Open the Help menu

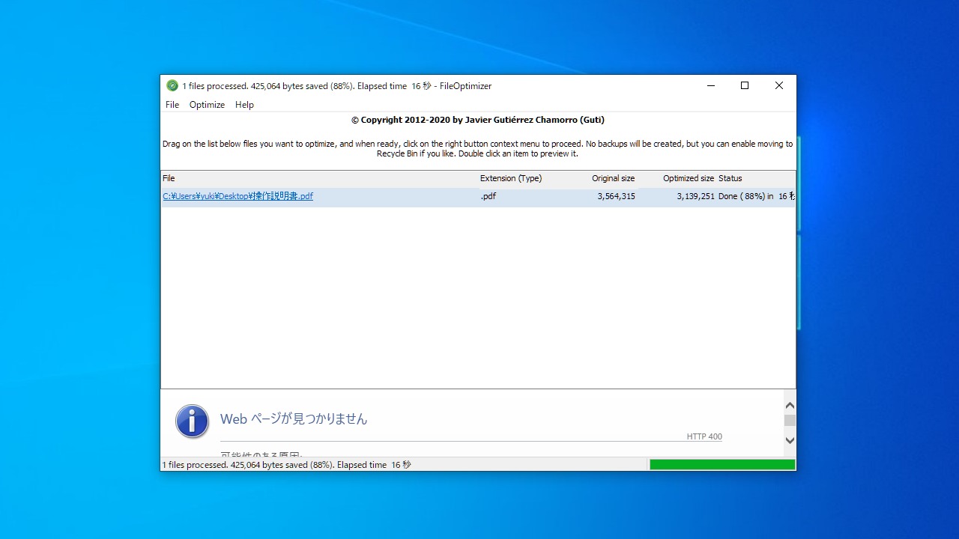(244, 105)
